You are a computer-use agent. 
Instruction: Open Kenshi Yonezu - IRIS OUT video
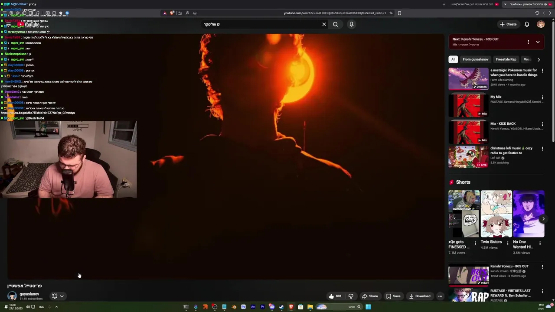coord(468,275)
